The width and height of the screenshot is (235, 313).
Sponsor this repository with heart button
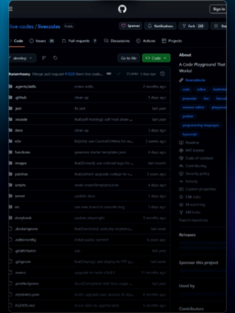coord(130,26)
